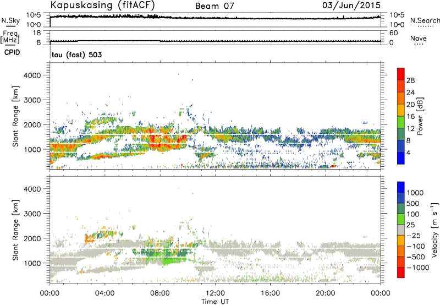Select the 'Nave' legend label
The image size is (440, 305).
(x=418, y=38)
